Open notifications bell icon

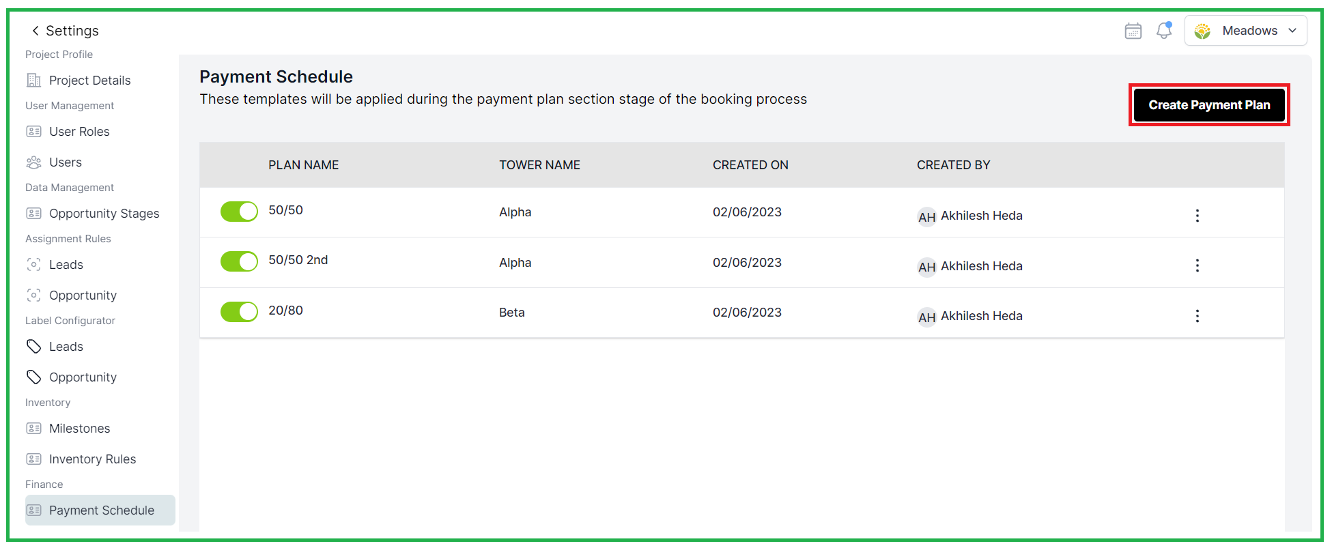pos(1164,31)
